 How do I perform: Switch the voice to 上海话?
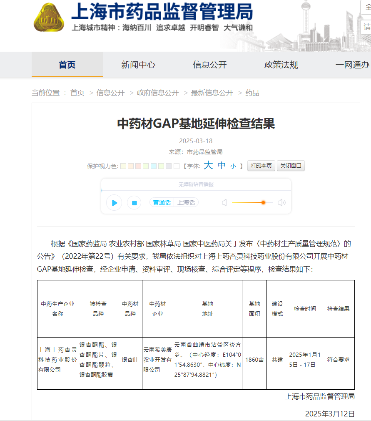click(x=186, y=202)
